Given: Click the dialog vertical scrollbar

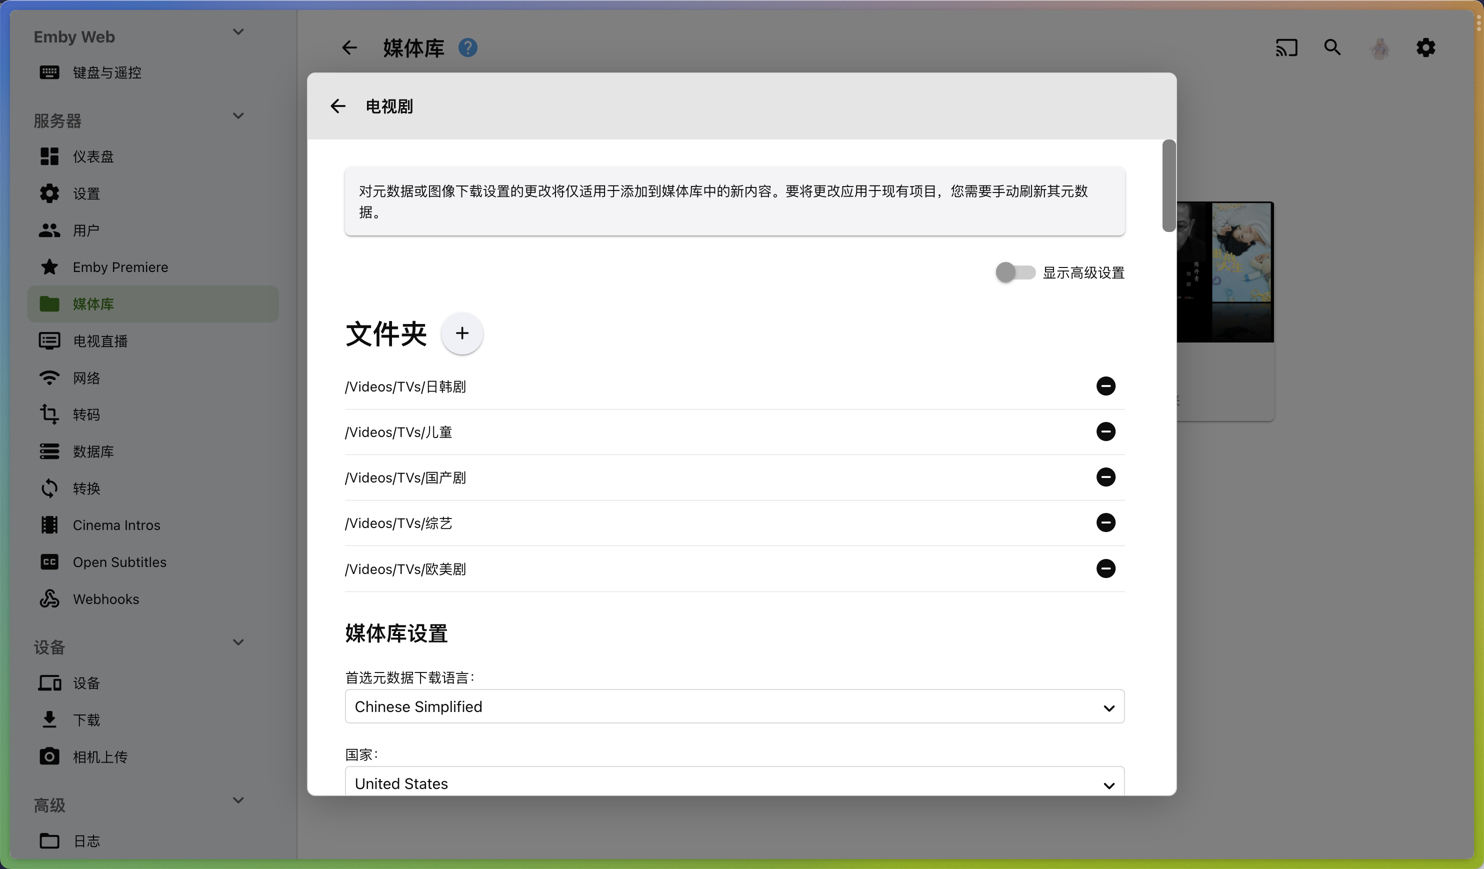Looking at the screenshot, I should (1169, 186).
